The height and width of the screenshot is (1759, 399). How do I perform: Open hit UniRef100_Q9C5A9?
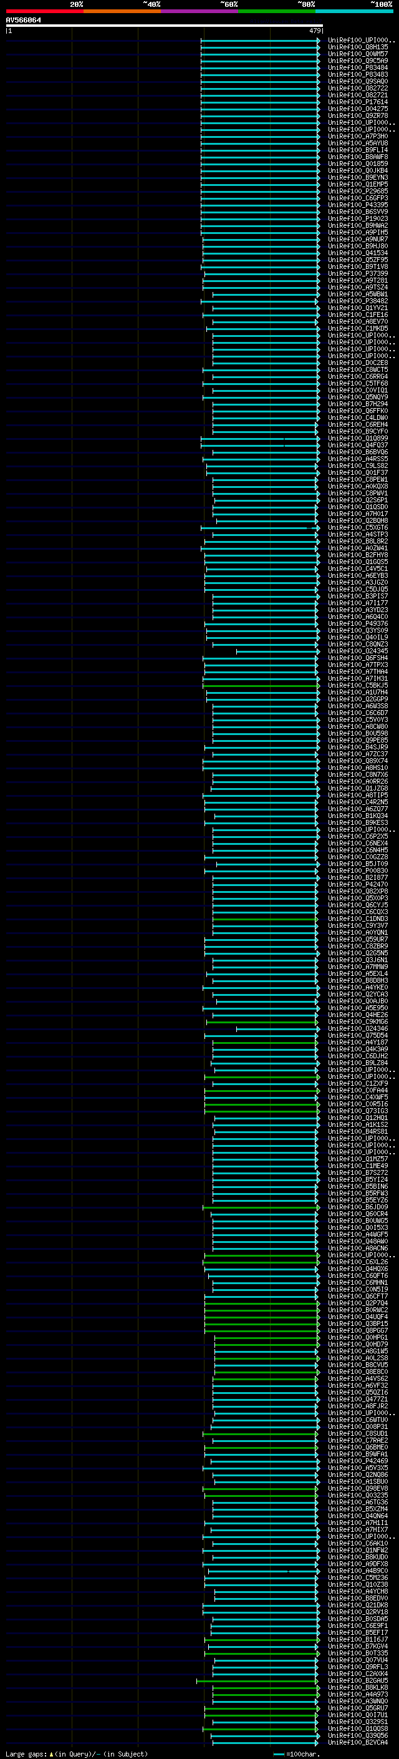[358, 61]
